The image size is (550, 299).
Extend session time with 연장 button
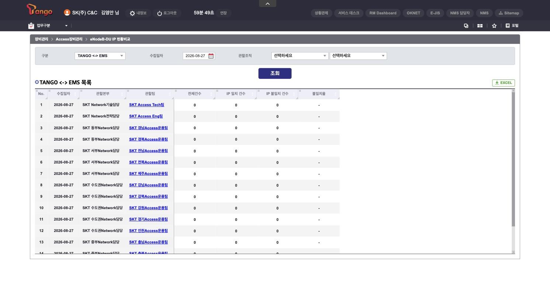[223, 13]
